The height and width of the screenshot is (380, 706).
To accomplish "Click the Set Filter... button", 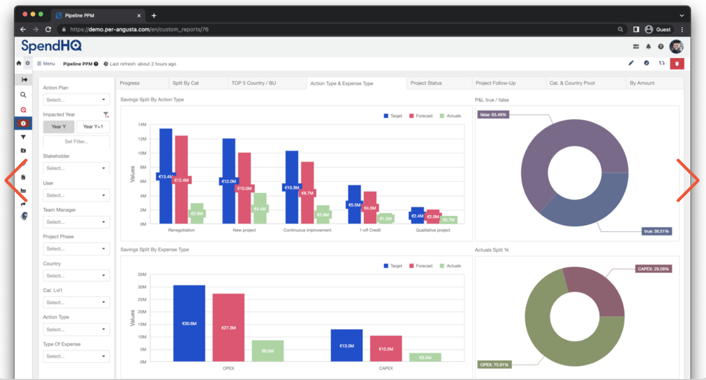I will tap(76, 141).
